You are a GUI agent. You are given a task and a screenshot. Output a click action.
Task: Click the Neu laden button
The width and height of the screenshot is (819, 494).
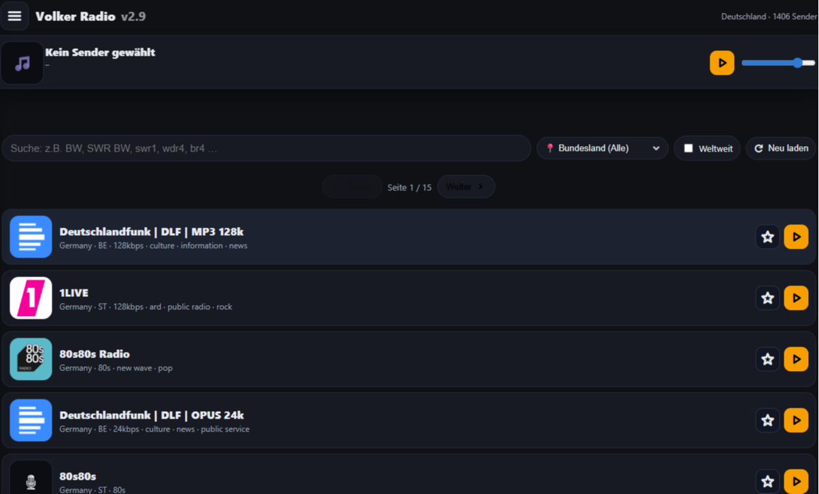click(x=781, y=148)
